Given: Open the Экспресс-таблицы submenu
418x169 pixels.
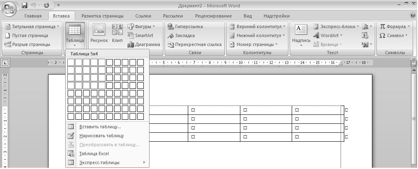Looking at the screenshot, I should [107, 162].
